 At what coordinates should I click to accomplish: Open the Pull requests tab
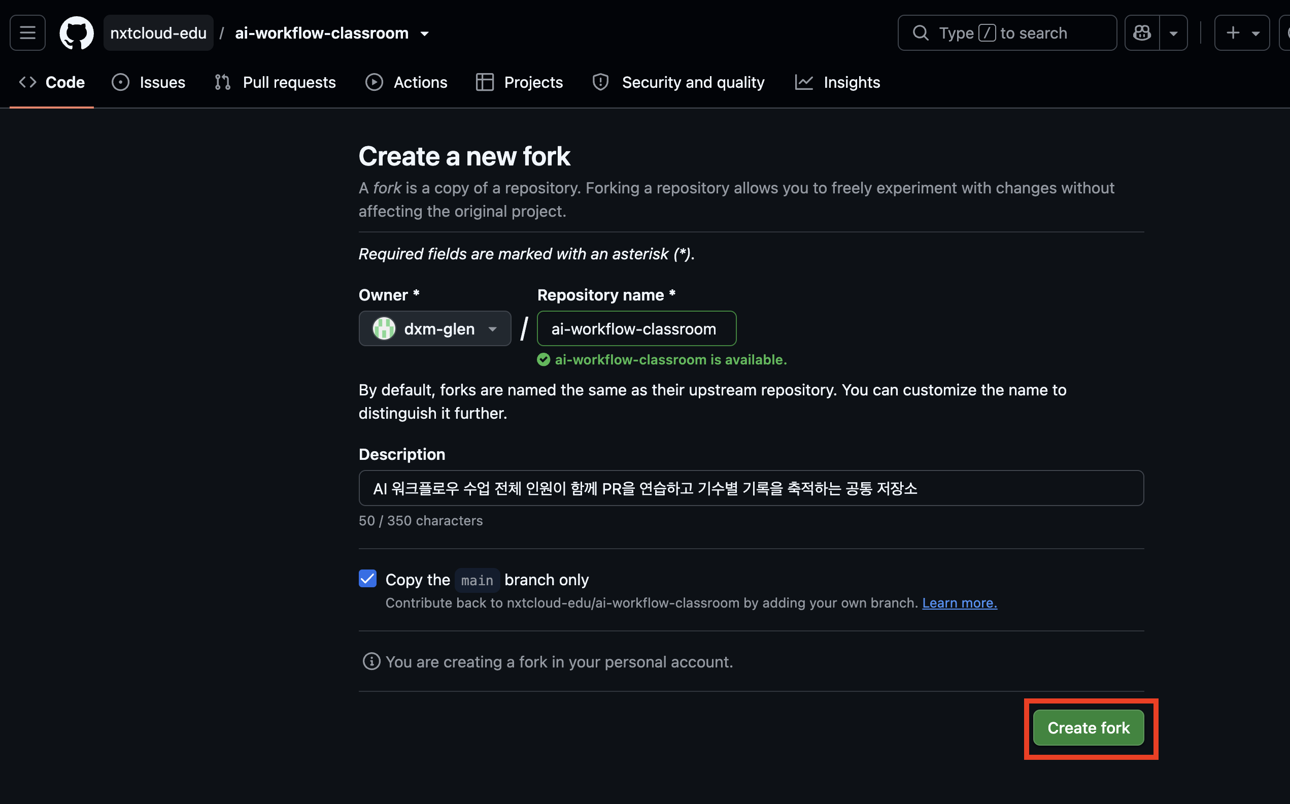tap(275, 82)
